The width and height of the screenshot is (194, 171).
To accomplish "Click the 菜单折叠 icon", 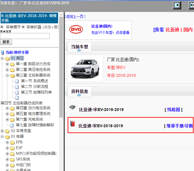I will point(23,27).
